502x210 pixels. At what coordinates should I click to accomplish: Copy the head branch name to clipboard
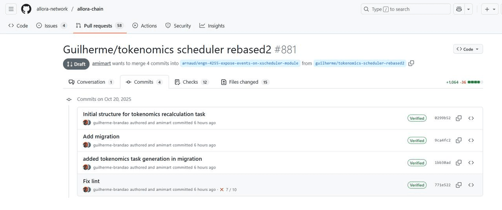click(x=411, y=63)
